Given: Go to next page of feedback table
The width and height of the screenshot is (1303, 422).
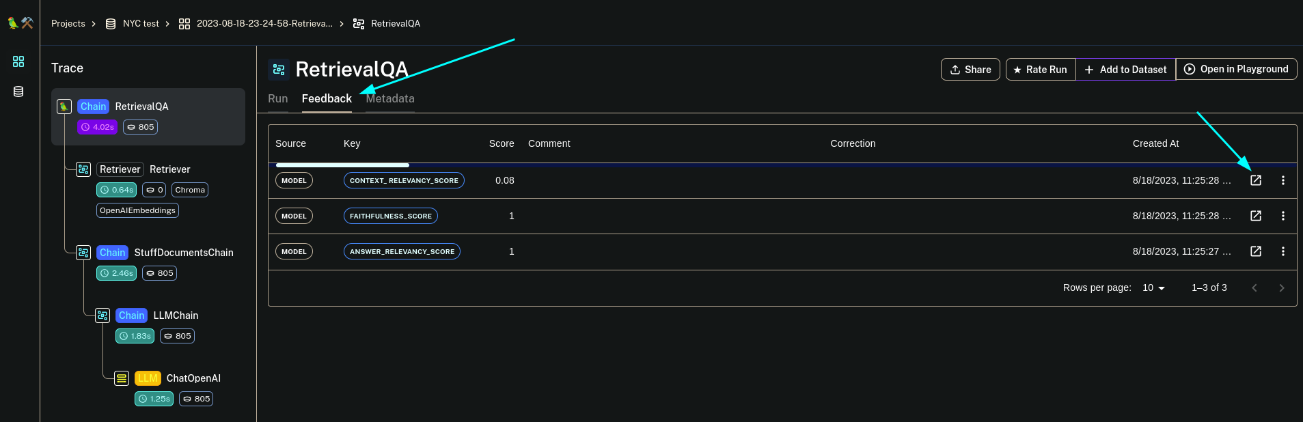Looking at the screenshot, I should coord(1281,288).
